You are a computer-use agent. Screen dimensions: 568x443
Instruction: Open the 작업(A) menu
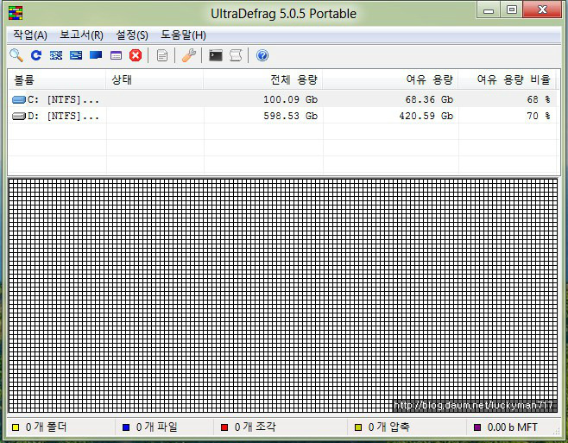click(30, 35)
